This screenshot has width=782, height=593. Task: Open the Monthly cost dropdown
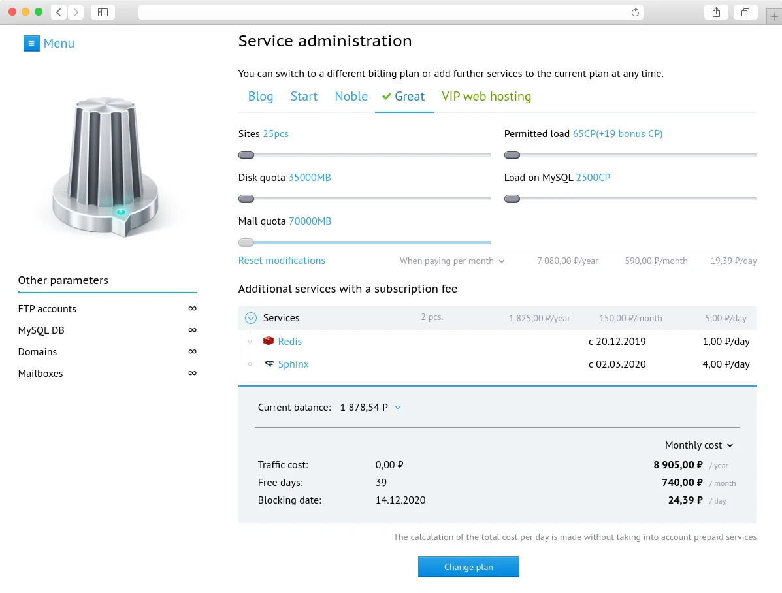click(698, 445)
